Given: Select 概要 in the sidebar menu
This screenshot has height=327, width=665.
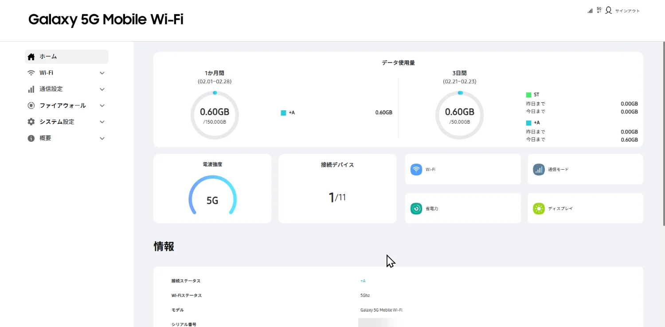Looking at the screenshot, I should point(46,138).
